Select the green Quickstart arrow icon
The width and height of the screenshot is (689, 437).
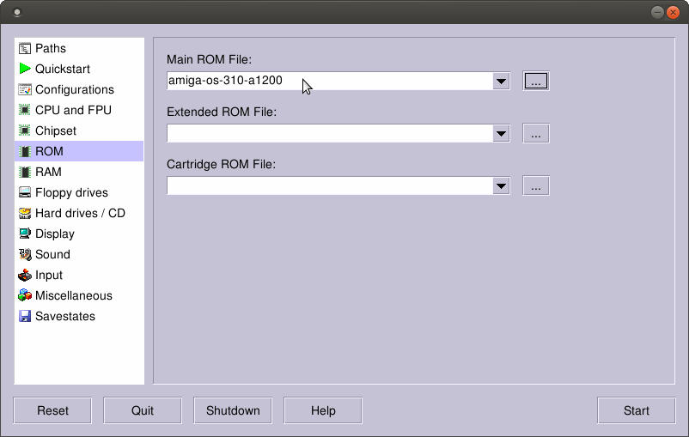(25, 69)
